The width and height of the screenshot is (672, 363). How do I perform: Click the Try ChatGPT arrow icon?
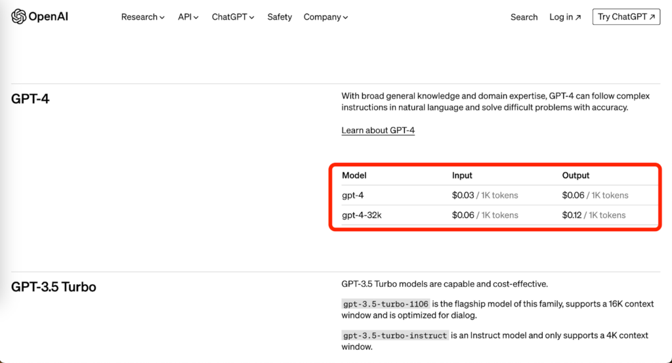click(652, 17)
